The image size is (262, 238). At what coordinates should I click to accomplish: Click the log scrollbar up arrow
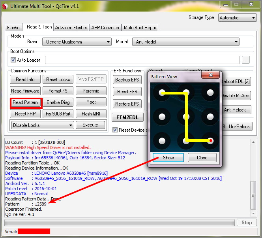[253, 142]
